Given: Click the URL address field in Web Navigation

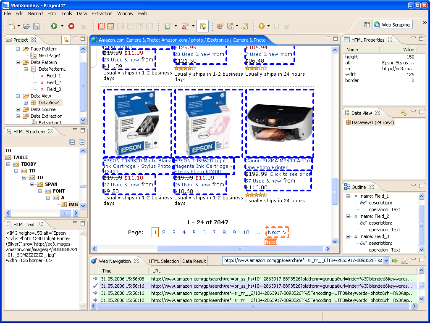Looking at the screenshot, I should pos(302,260).
